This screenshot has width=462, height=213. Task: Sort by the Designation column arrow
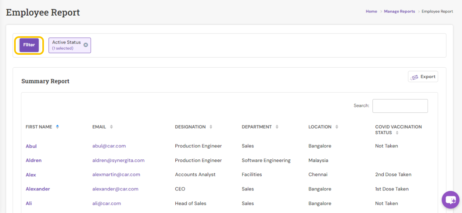[211, 127]
